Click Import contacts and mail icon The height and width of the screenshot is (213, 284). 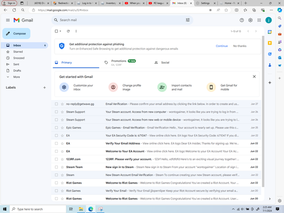tap(162, 87)
